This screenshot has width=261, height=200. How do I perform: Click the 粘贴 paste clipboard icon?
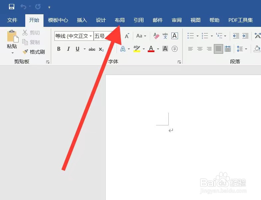13,36
